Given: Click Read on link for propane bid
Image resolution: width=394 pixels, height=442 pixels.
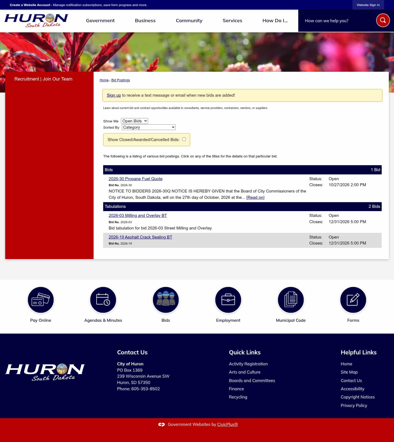Looking at the screenshot, I should [x=255, y=197].
